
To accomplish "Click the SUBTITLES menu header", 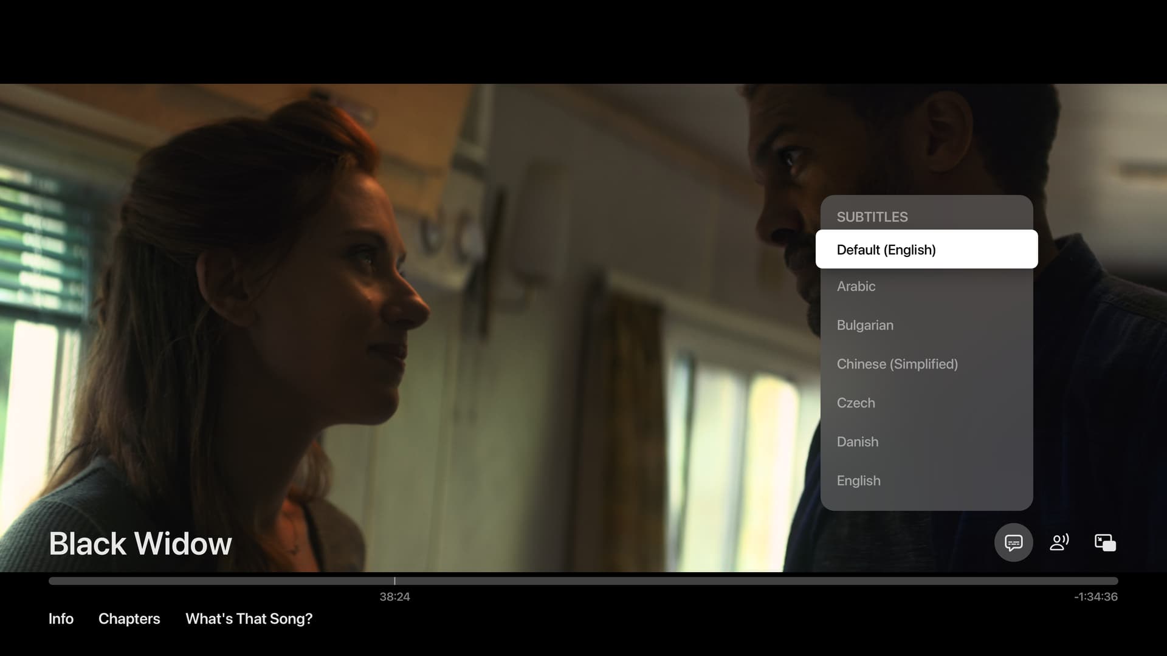I will click(x=872, y=217).
